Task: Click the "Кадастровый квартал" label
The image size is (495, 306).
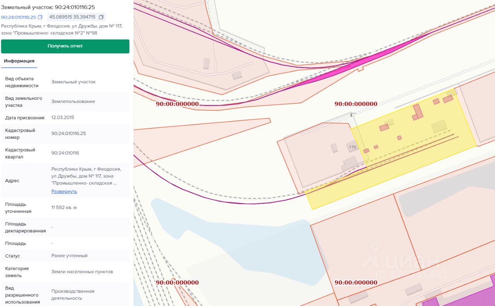Action: 20,153
